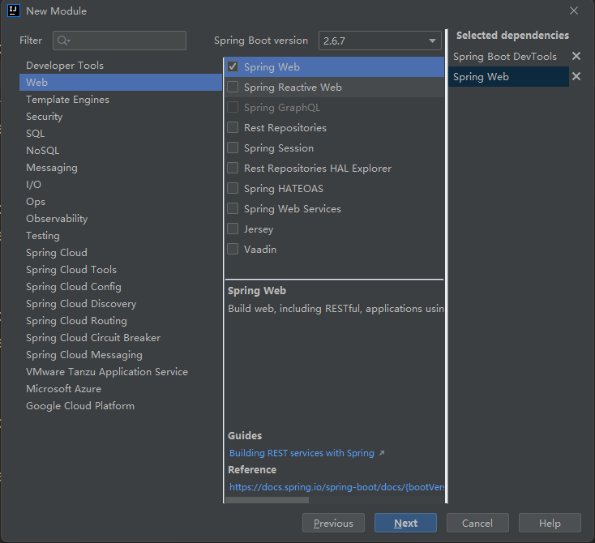Select the Developer Tools category
The width and height of the screenshot is (595, 543).
click(x=121, y=66)
